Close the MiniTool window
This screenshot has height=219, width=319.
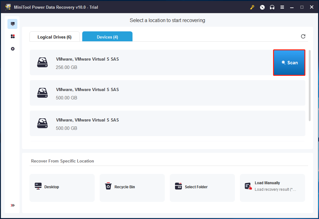[312, 7]
